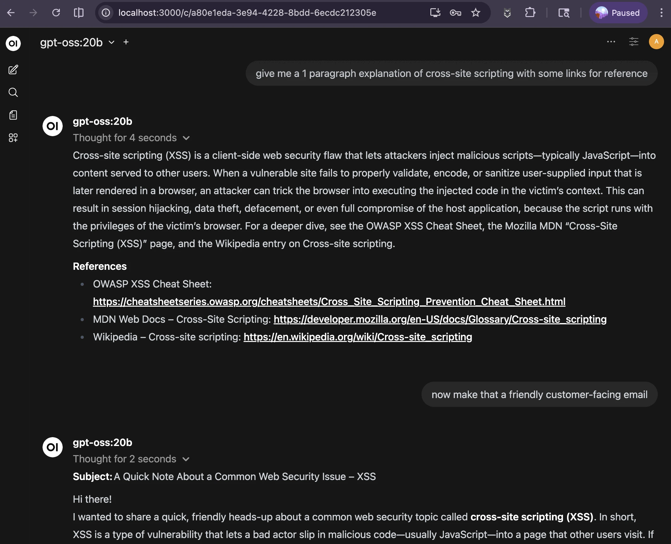The height and width of the screenshot is (544, 671).
Task: Bookmark this page with star icon
Action: [x=475, y=13]
